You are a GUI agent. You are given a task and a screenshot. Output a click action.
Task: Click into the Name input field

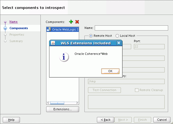(x=131, y=28)
